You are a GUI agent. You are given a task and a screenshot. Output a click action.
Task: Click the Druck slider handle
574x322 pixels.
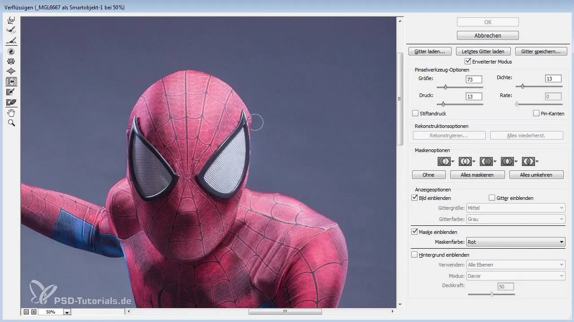coord(443,104)
